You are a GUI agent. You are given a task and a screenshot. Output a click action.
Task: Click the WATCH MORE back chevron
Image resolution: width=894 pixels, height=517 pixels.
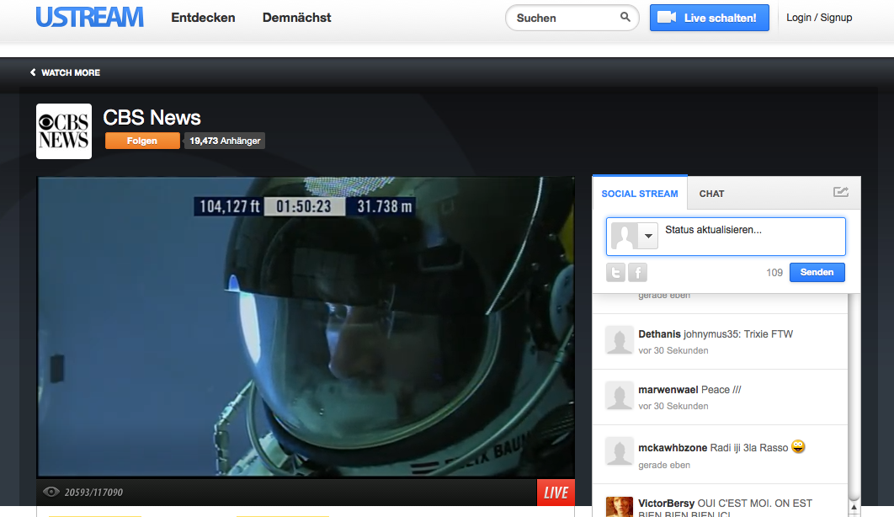(33, 72)
